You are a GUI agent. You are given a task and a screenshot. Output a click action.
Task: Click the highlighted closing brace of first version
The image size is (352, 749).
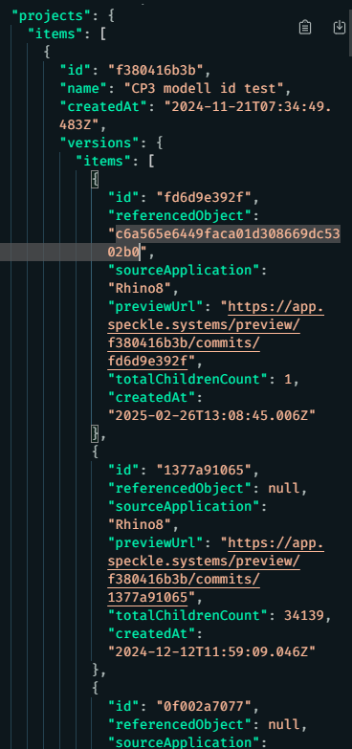point(96,433)
